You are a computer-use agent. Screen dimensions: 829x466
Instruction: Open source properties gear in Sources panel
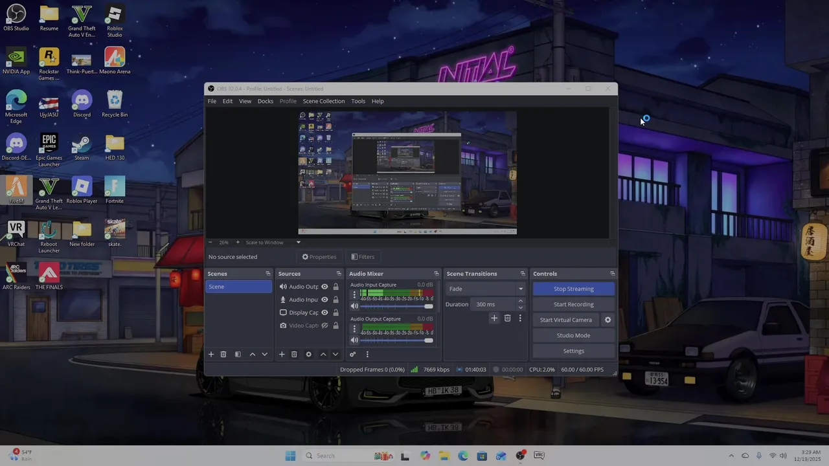[308, 355]
